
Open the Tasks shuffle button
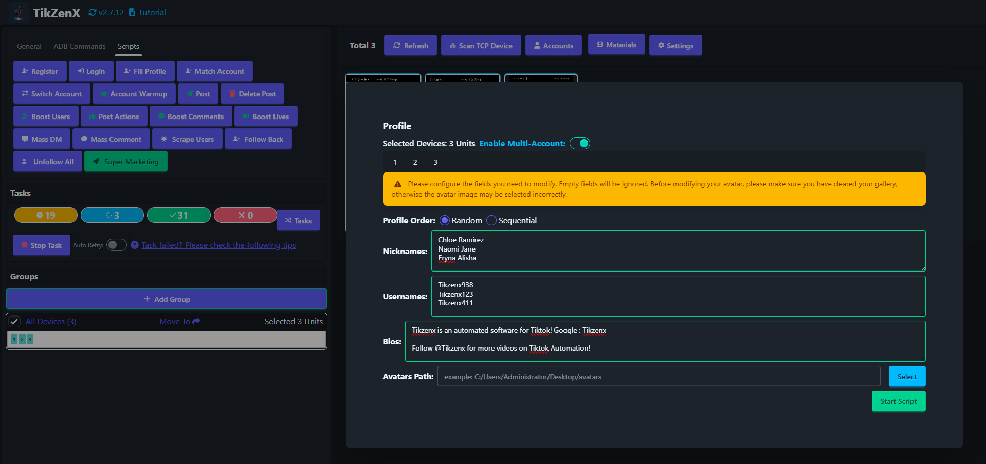pyautogui.click(x=298, y=221)
